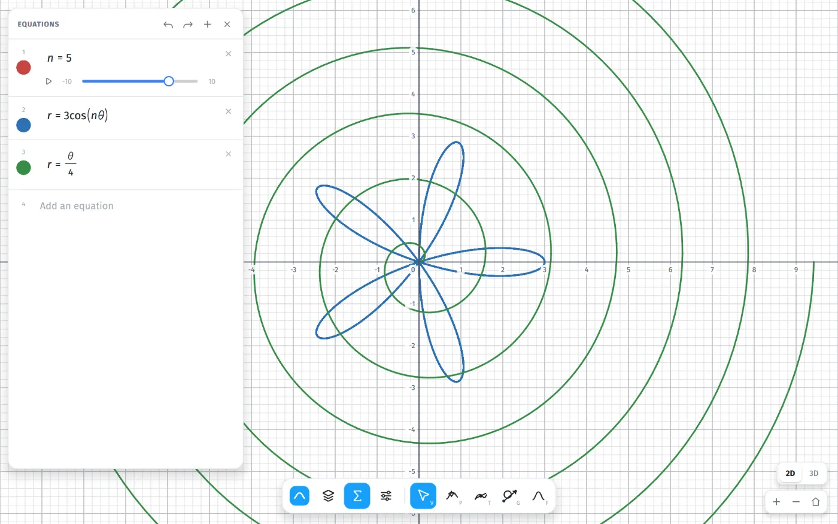Switch to 2D view
The image size is (838, 524).
(x=790, y=473)
